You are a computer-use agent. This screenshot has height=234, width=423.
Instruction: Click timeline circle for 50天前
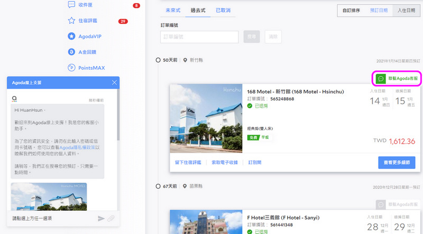pyautogui.click(x=158, y=60)
